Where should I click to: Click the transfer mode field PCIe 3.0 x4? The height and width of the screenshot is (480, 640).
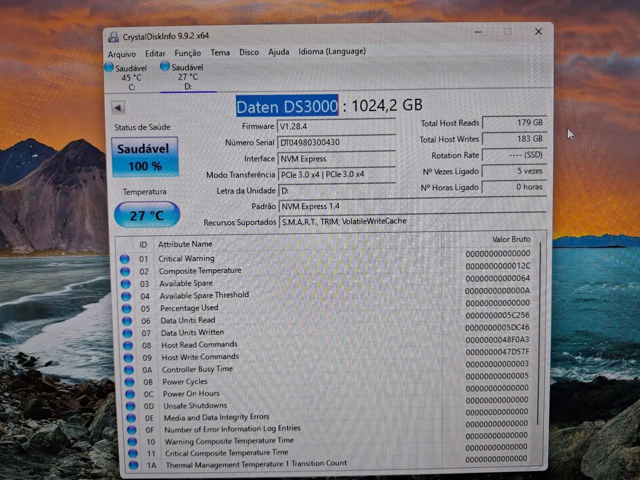tap(337, 174)
